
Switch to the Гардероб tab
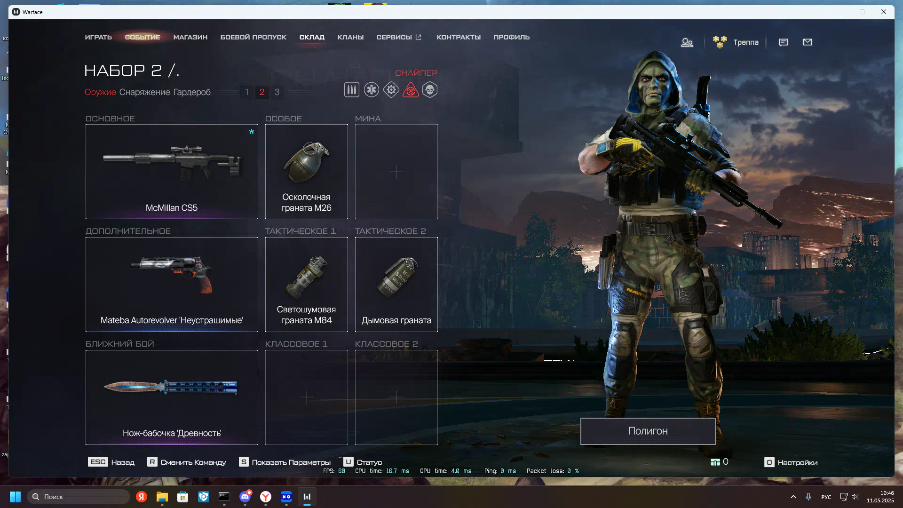192,92
